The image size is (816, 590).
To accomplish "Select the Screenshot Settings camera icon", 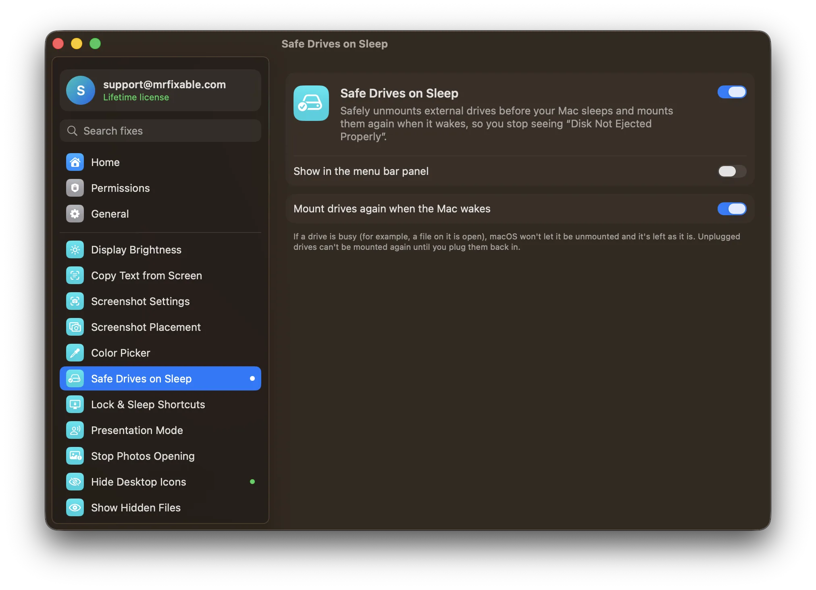I will 75,301.
